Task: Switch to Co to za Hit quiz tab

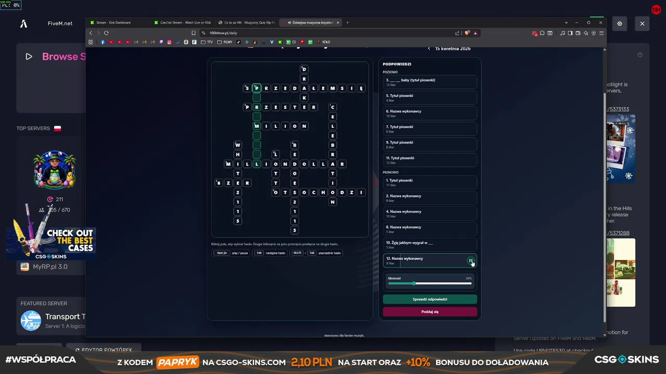Action: point(247,22)
